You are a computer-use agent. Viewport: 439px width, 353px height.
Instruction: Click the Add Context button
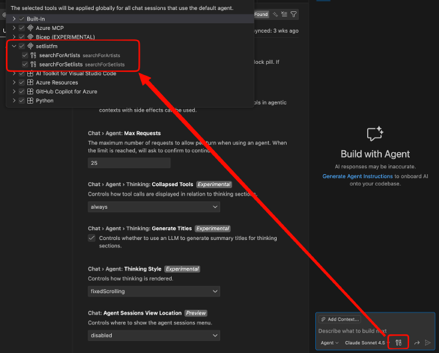click(x=339, y=319)
